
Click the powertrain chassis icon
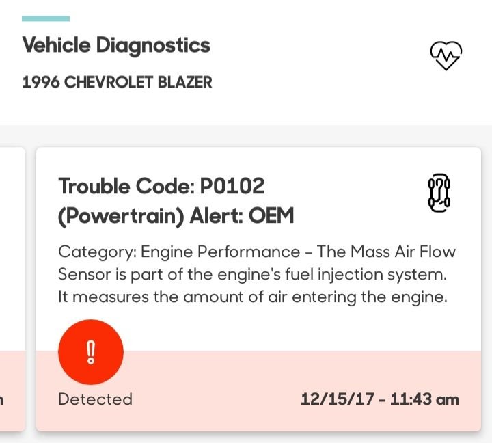click(x=439, y=192)
